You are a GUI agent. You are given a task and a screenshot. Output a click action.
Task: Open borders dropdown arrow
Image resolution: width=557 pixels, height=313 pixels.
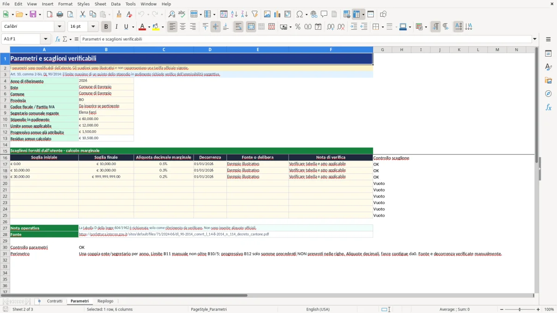pyautogui.click(x=382, y=27)
